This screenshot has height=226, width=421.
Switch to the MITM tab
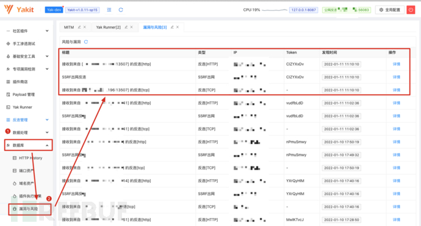[69, 27]
